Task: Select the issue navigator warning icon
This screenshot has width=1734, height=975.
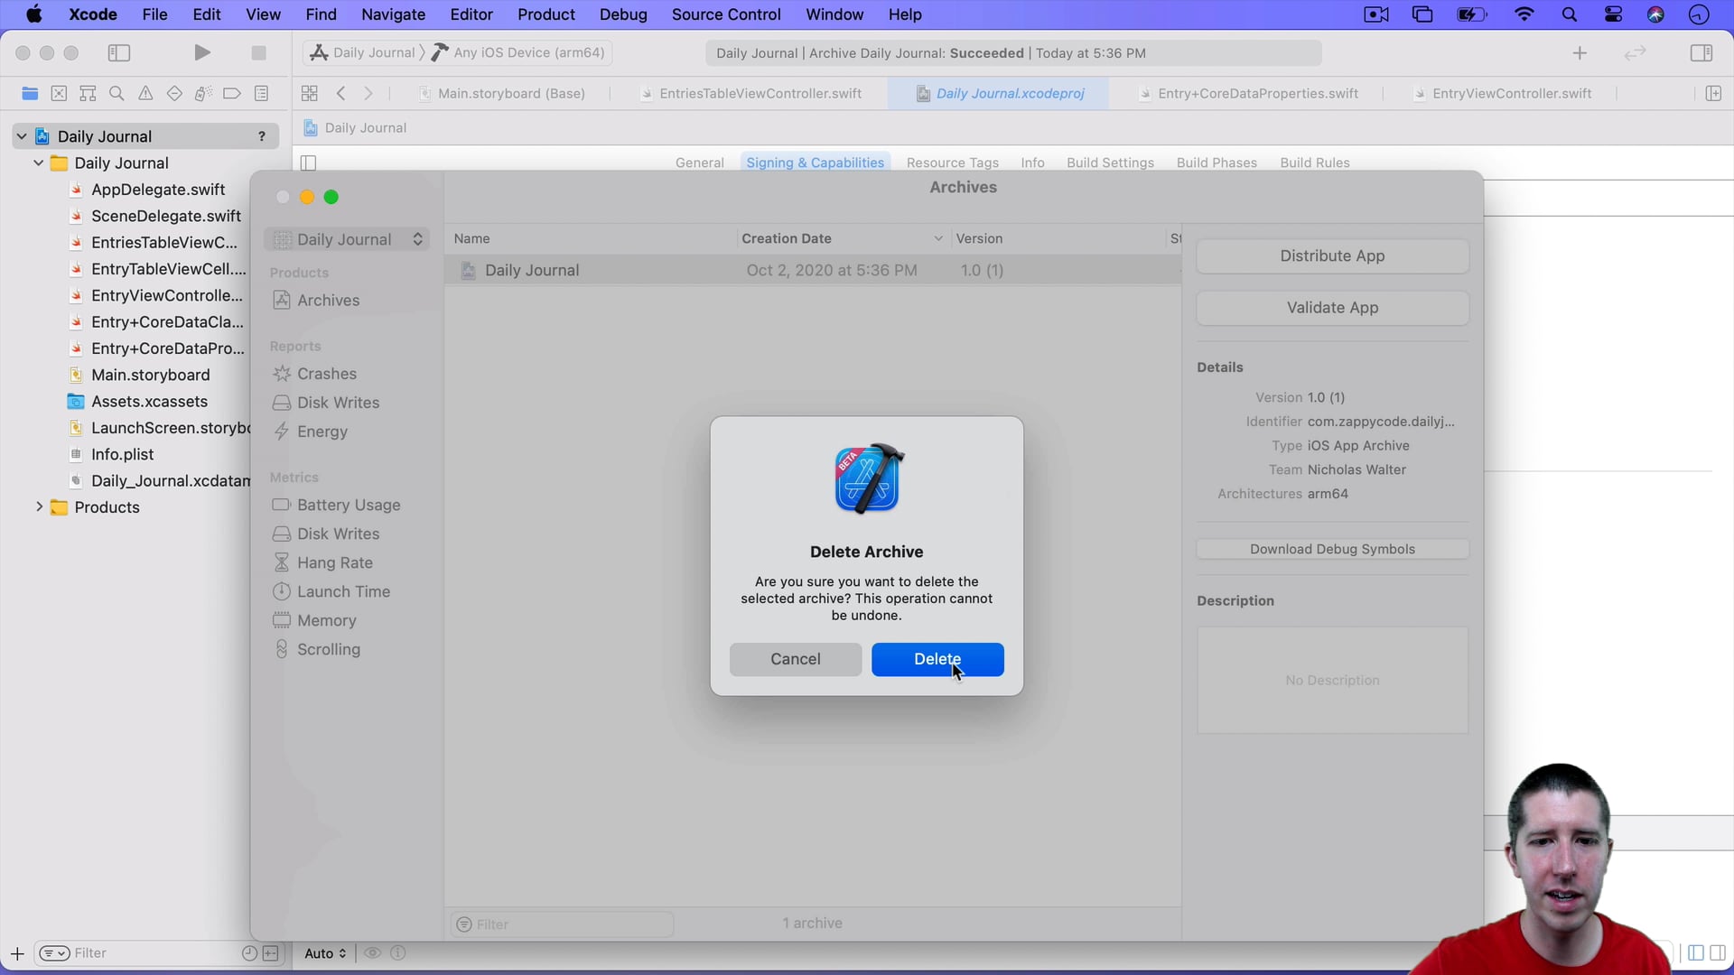Action: coord(145,93)
